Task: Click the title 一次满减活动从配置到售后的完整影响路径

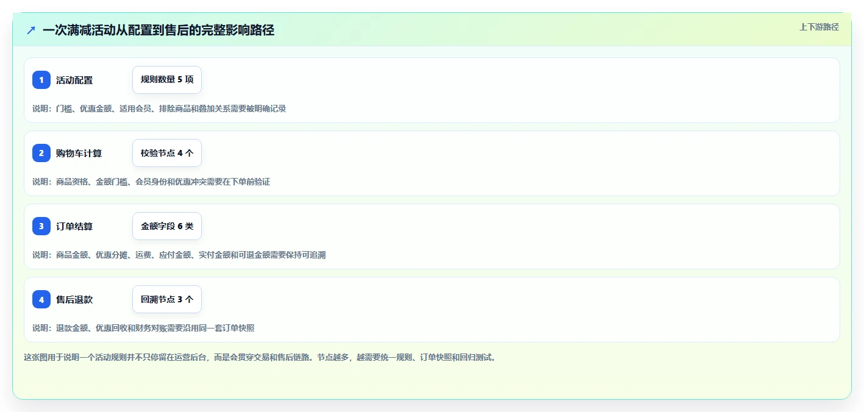Action: 159,30
